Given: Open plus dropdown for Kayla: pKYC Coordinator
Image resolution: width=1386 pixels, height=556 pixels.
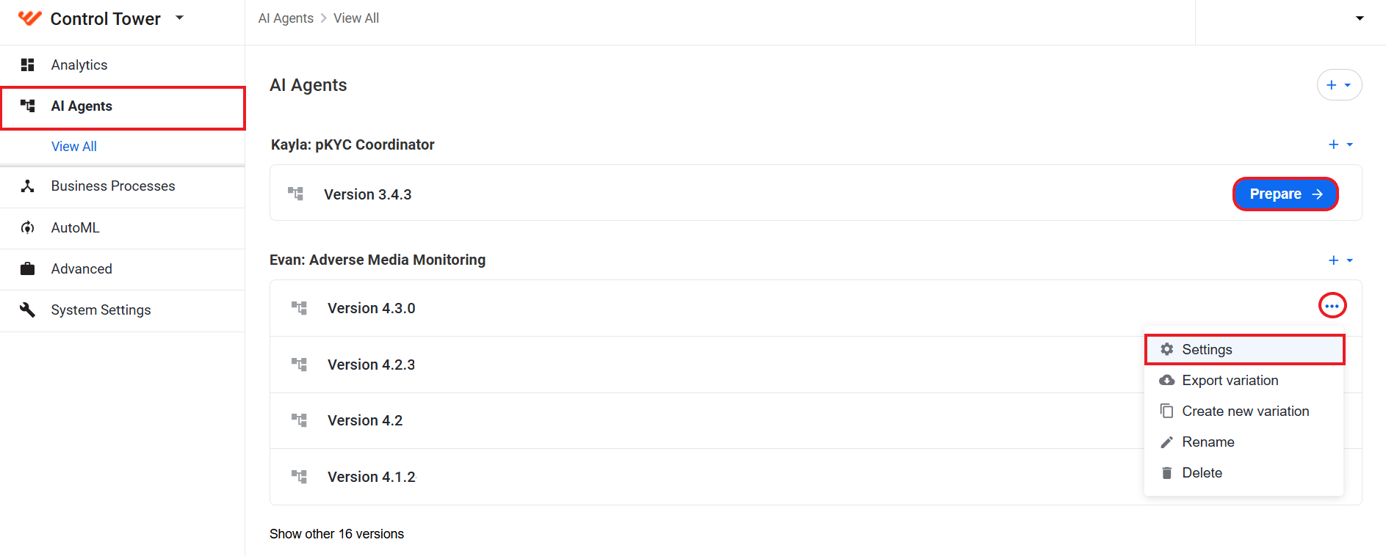Looking at the screenshot, I should pos(1340,145).
